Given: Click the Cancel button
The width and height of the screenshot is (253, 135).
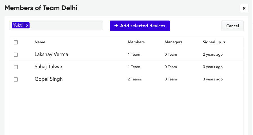Looking at the screenshot, I should click(x=232, y=26).
